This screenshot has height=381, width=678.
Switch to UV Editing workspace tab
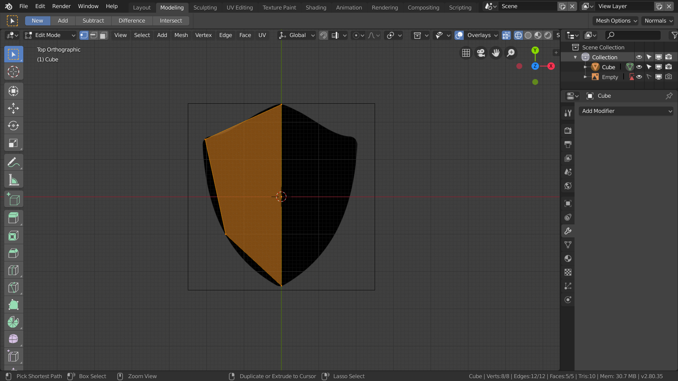(240, 7)
